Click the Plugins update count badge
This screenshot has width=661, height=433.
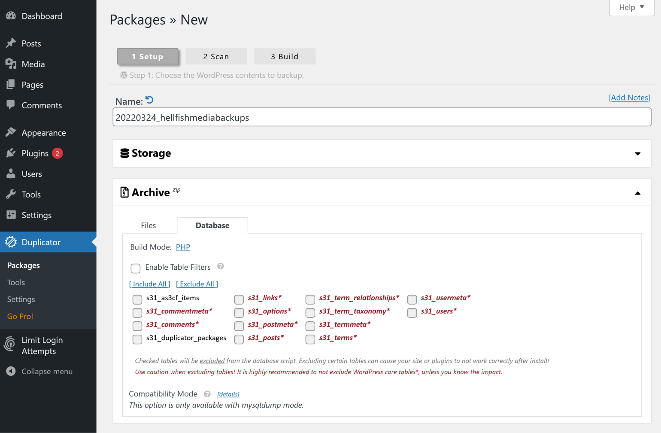[58, 153]
